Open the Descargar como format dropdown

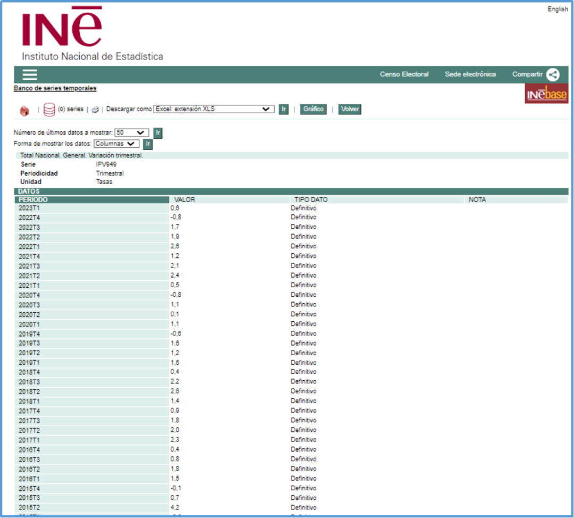click(x=214, y=109)
